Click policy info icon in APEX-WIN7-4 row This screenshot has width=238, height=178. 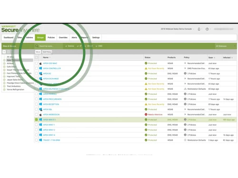[185, 135]
